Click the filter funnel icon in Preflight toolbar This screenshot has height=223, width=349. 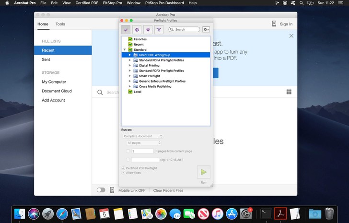[x=159, y=30]
